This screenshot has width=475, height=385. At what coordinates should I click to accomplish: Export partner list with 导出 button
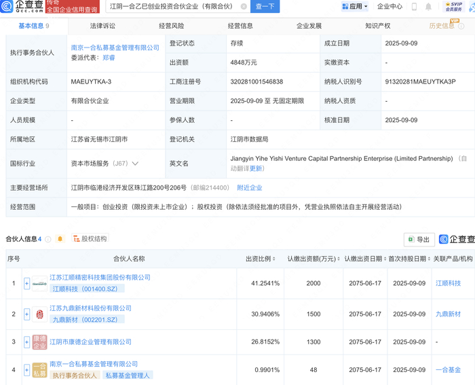pos(419,239)
